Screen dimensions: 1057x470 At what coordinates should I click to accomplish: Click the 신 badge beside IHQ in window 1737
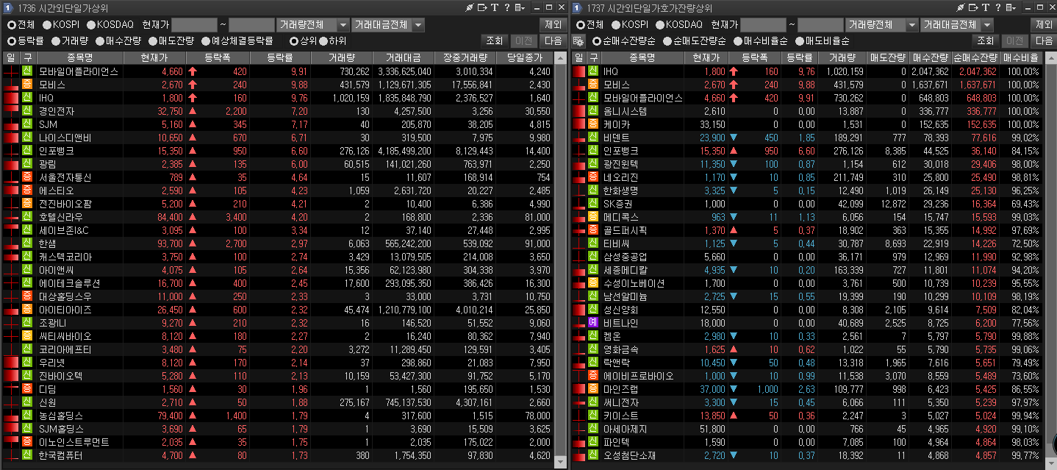pyautogui.click(x=594, y=71)
